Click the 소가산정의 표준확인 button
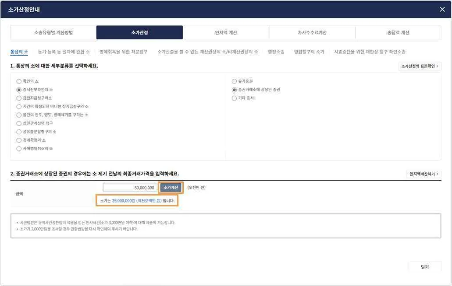 pos(420,66)
